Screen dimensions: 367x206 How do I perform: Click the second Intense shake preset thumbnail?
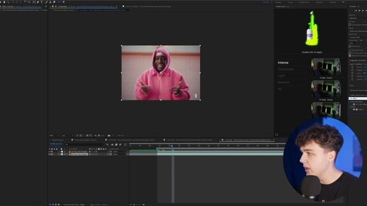point(326,89)
